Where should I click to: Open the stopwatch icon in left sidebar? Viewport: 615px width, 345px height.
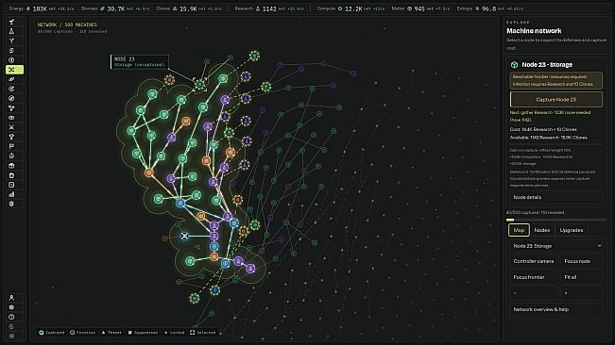pos(11,156)
